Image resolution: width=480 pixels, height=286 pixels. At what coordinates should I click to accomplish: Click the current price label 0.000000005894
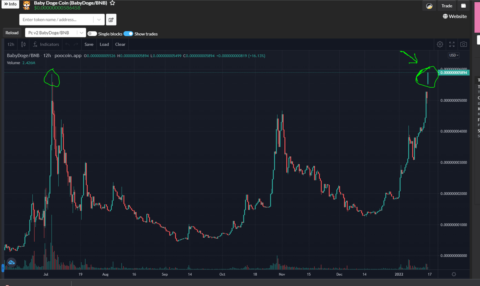[x=454, y=73]
